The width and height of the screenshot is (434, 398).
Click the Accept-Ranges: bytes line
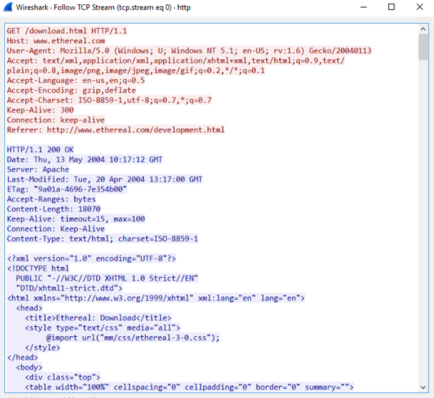coord(51,199)
